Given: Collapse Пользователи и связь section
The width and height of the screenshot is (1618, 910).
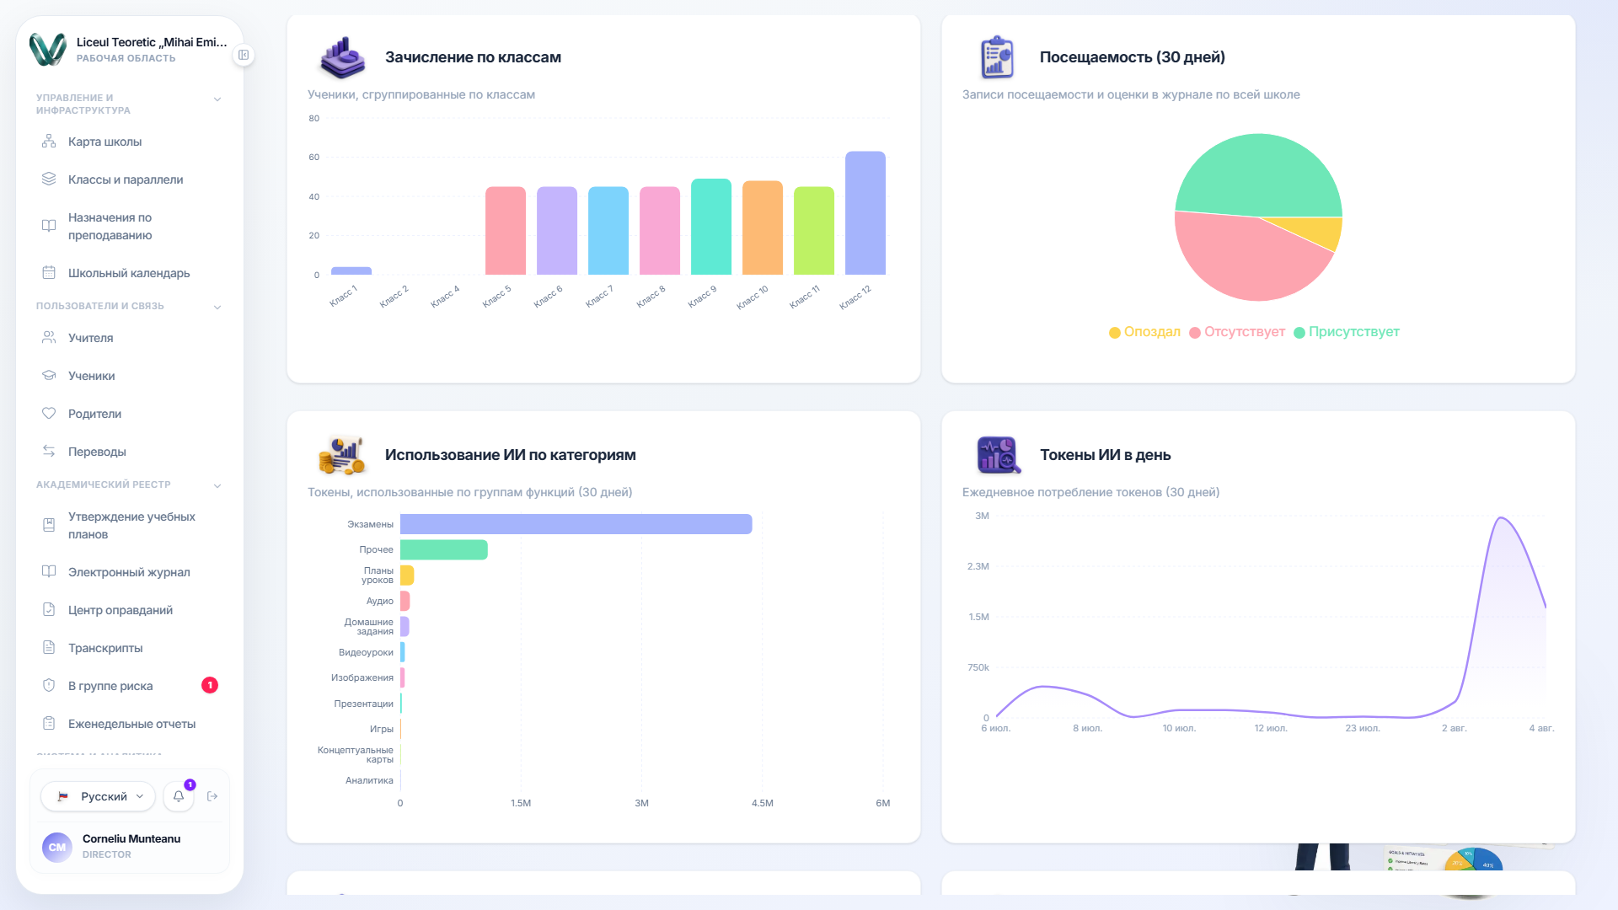Looking at the screenshot, I should tap(217, 308).
